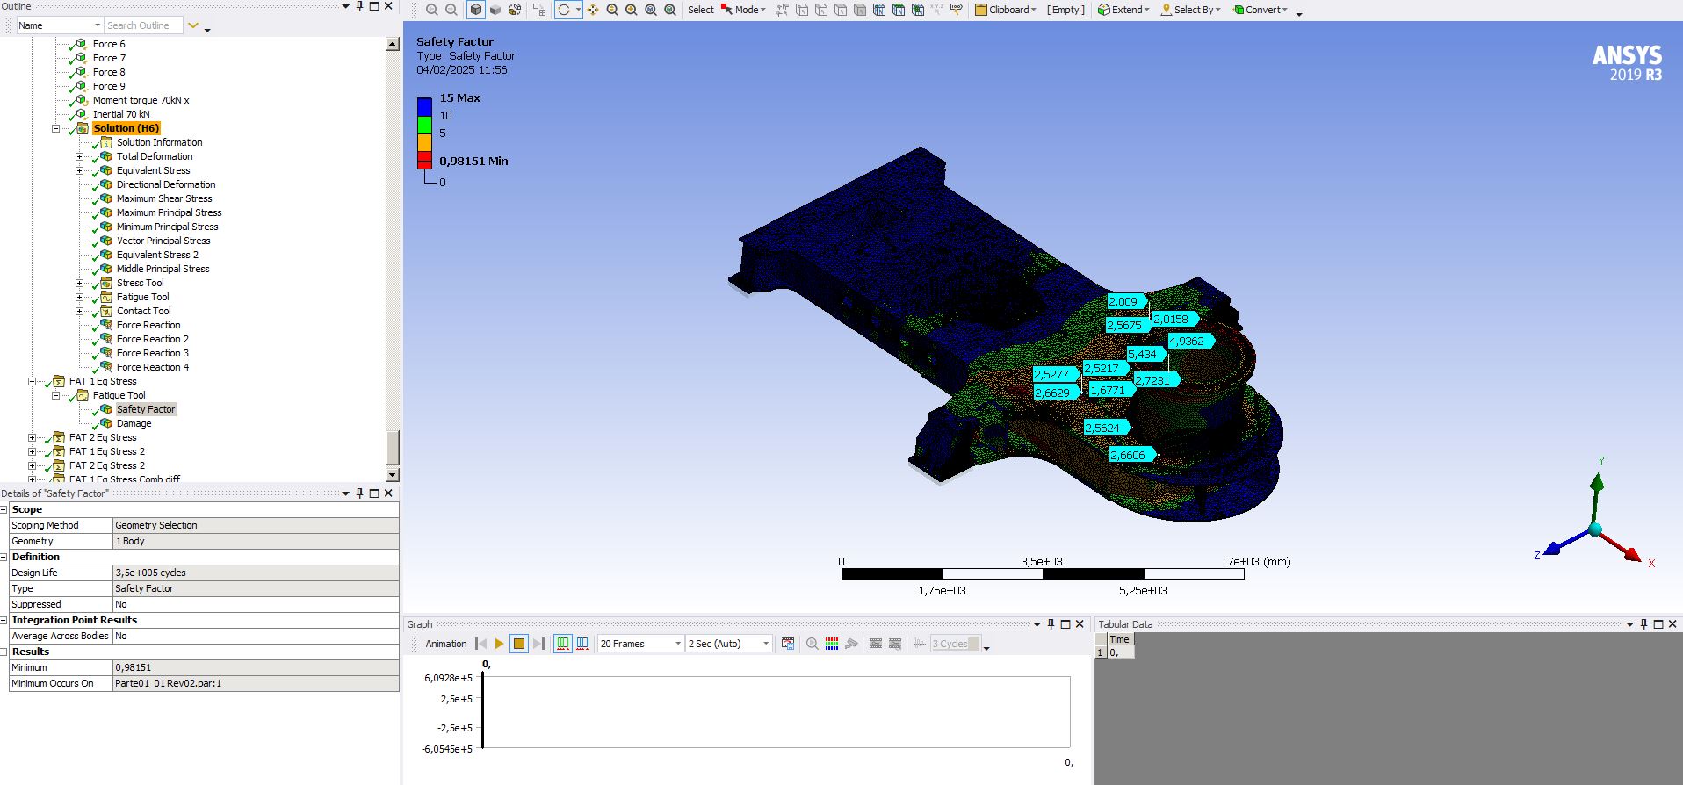Click the Safety Factor result icon in tree

click(106, 409)
